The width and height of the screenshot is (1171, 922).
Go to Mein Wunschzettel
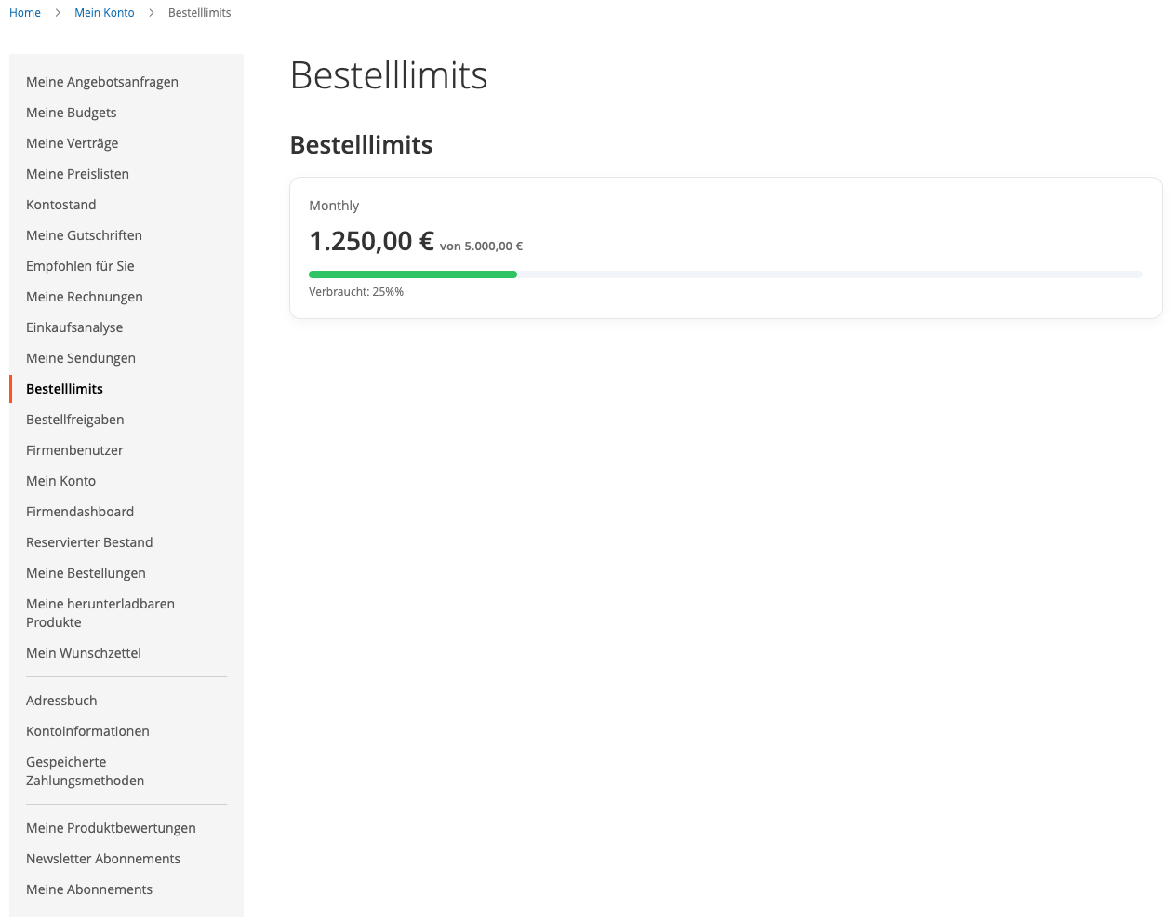(x=84, y=653)
